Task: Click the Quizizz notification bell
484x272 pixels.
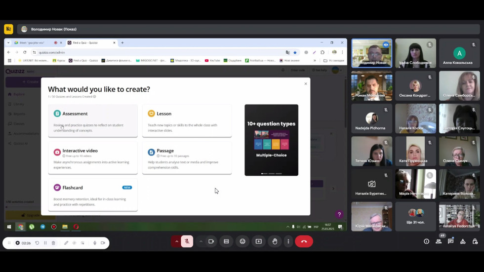Action: 282,70
